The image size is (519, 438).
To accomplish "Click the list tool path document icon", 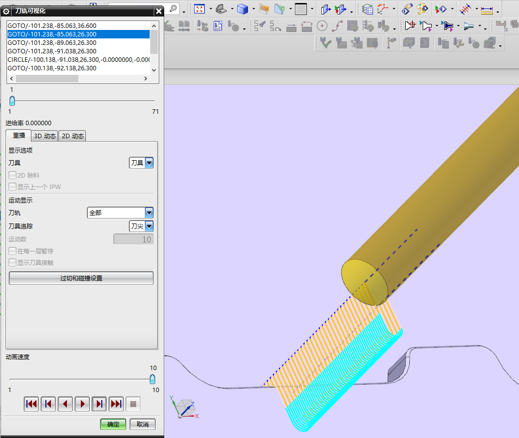I will (218, 26).
